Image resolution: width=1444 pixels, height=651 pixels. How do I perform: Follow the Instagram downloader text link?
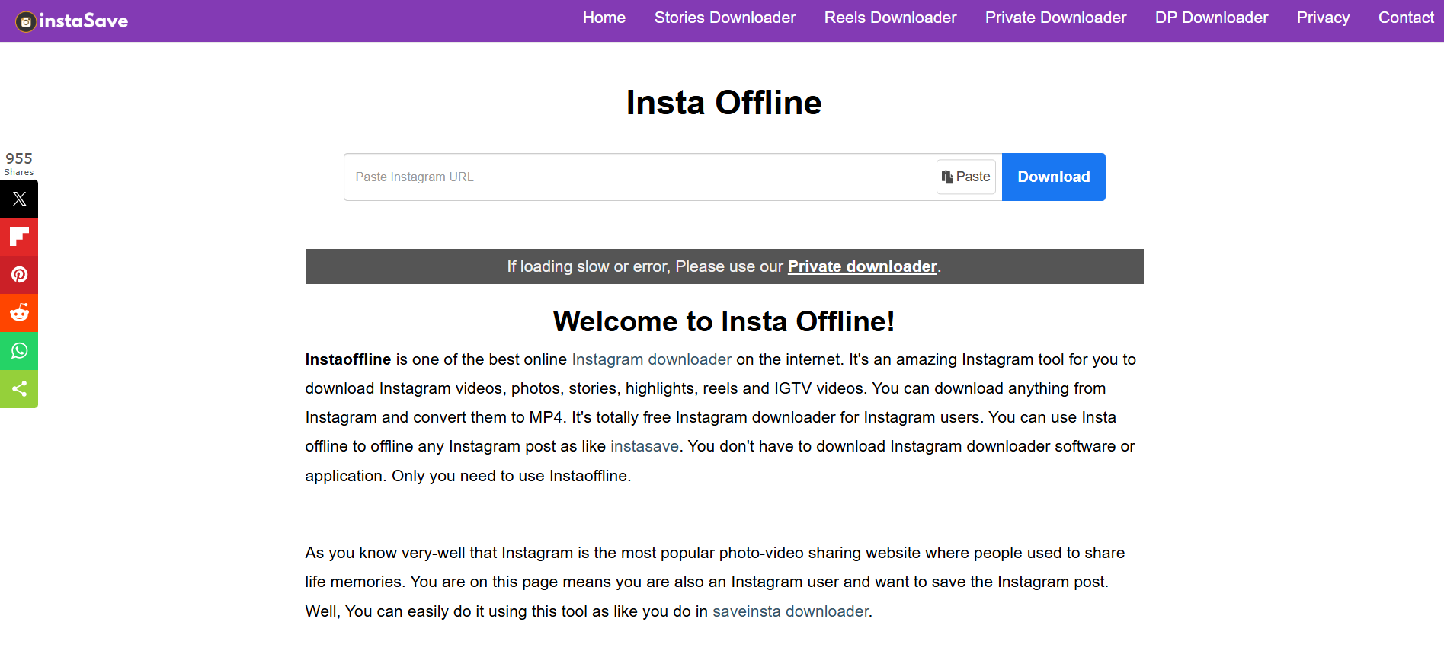point(652,359)
